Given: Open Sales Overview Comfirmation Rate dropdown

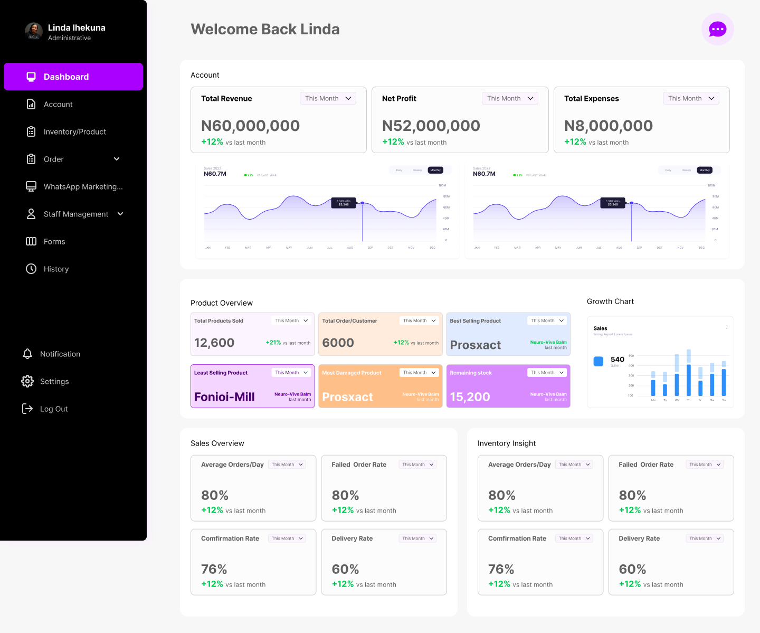Looking at the screenshot, I should pos(287,538).
